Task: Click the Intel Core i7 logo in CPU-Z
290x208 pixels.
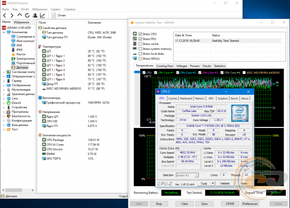Action: pos(240,113)
